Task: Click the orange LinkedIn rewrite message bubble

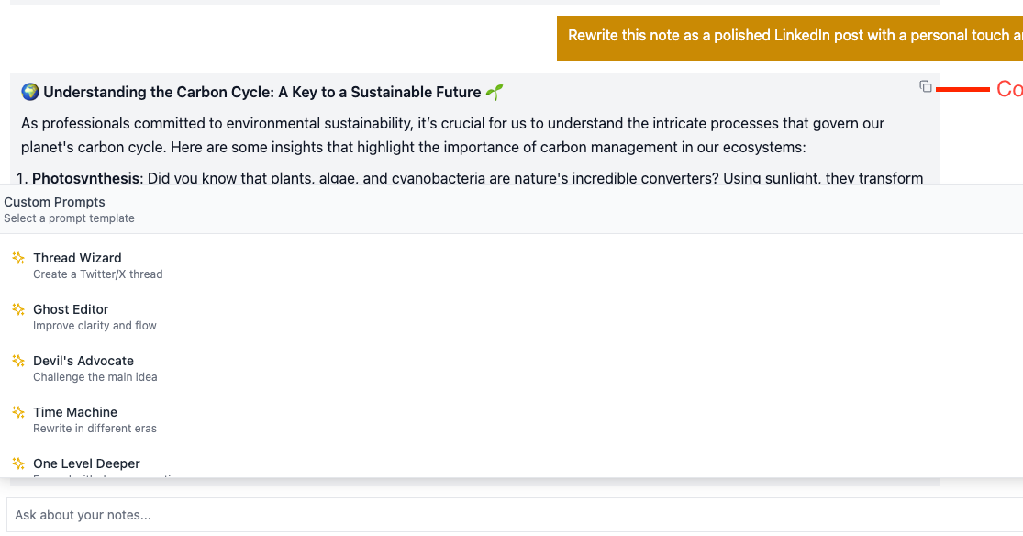Action: tap(789, 39)
